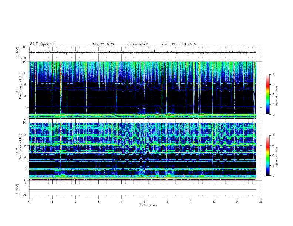This screenshot has height=226, width=293.
Task: Click the time axis tick label '10'
Action: click(x=260, y=202)
